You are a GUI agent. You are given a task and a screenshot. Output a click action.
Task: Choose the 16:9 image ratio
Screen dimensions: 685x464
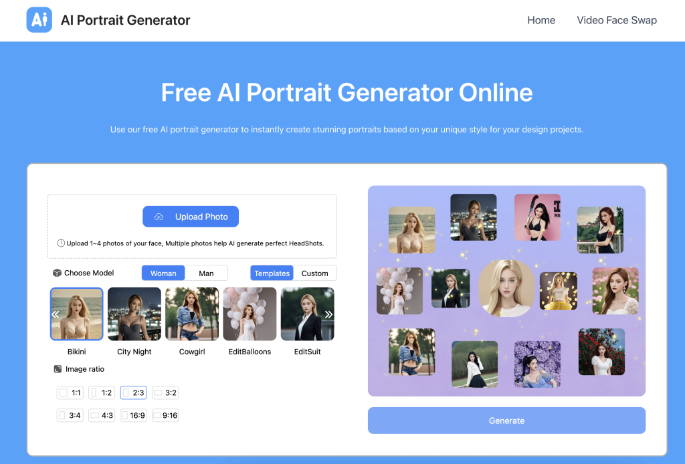(x=133, y=415)
